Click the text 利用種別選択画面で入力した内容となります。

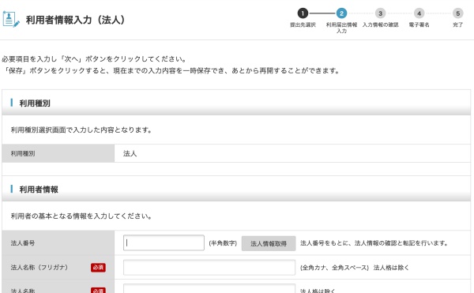click(x=81, y=130)
